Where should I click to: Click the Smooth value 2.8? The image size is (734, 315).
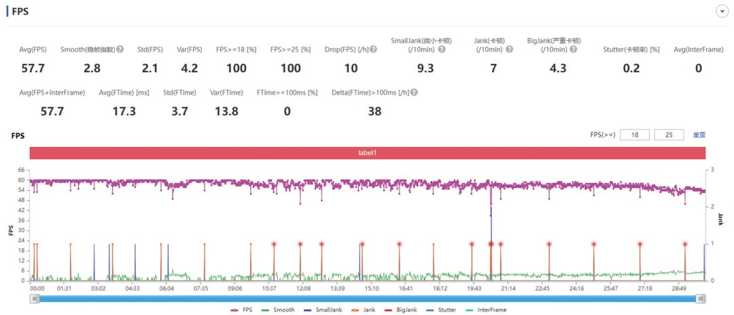coord(92,69)
